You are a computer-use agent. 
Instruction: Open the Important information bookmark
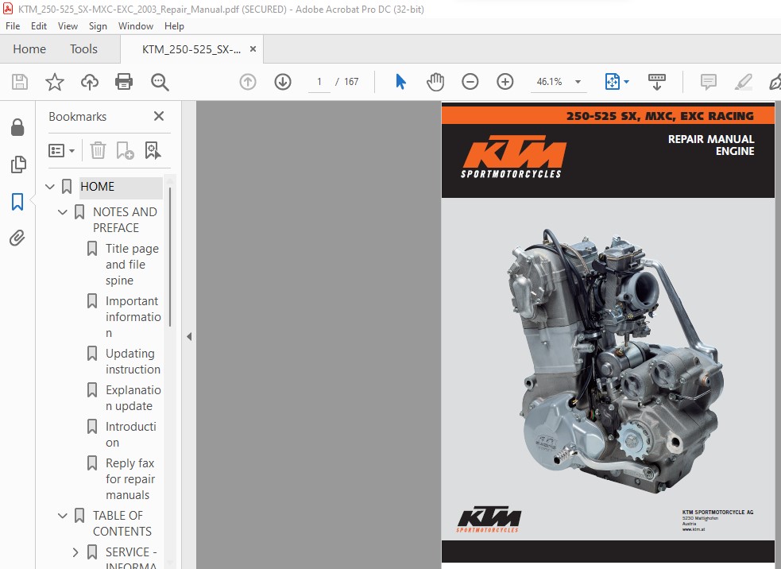133,317
